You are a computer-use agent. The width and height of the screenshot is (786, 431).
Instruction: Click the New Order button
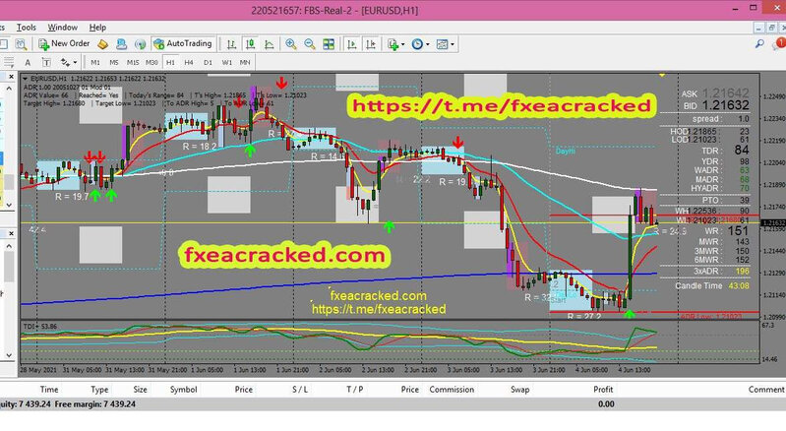[64, 44]
